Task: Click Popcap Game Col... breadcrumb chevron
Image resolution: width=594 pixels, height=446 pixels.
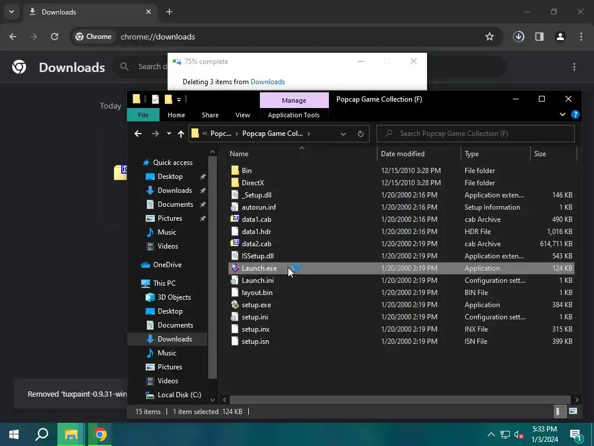Action: click(309, 134)
